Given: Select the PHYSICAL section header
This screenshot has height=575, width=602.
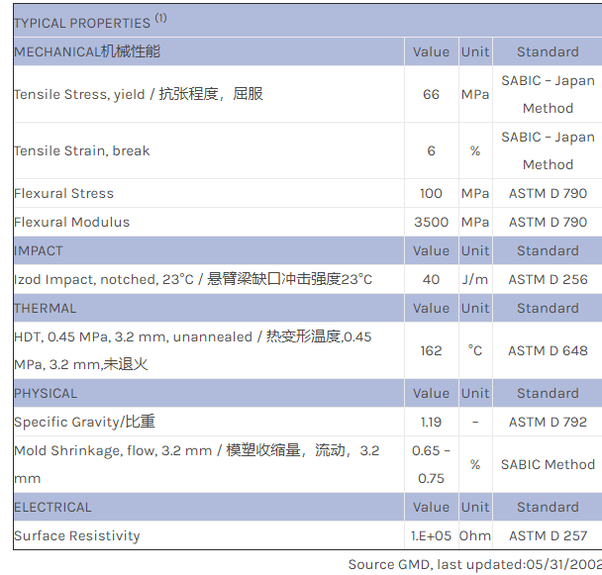Looking at the screenshot, I should pos(46,393).
